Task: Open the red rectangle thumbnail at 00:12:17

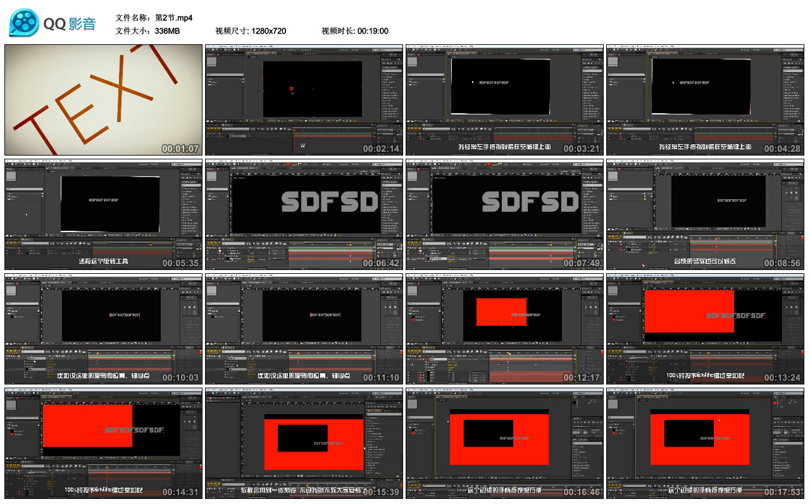Action: pos(505,329)
